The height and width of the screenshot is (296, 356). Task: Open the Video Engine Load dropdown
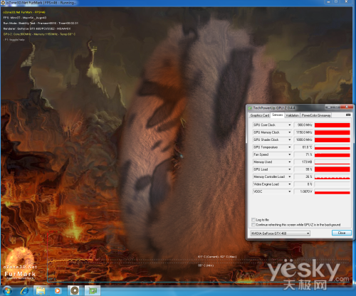point(290,184)
